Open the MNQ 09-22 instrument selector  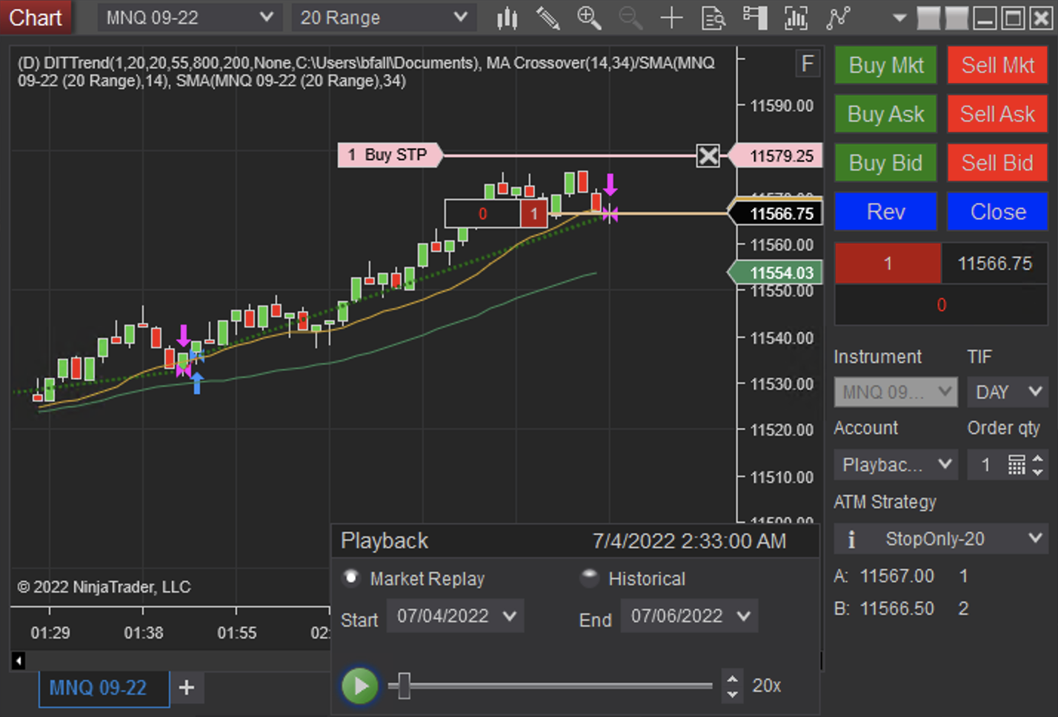189,18
